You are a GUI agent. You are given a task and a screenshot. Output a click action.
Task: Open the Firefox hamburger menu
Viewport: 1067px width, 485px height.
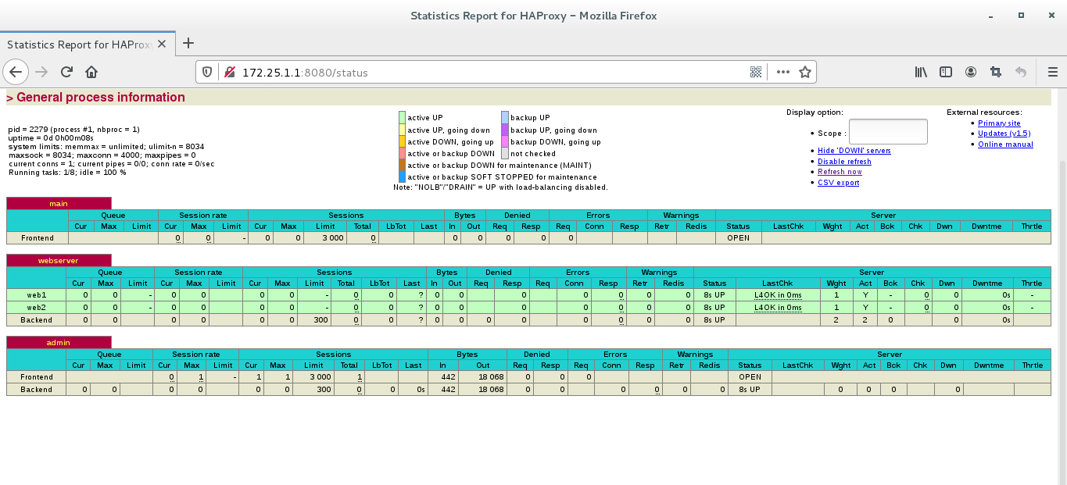pyautogui.click(x=1053, y=72)
